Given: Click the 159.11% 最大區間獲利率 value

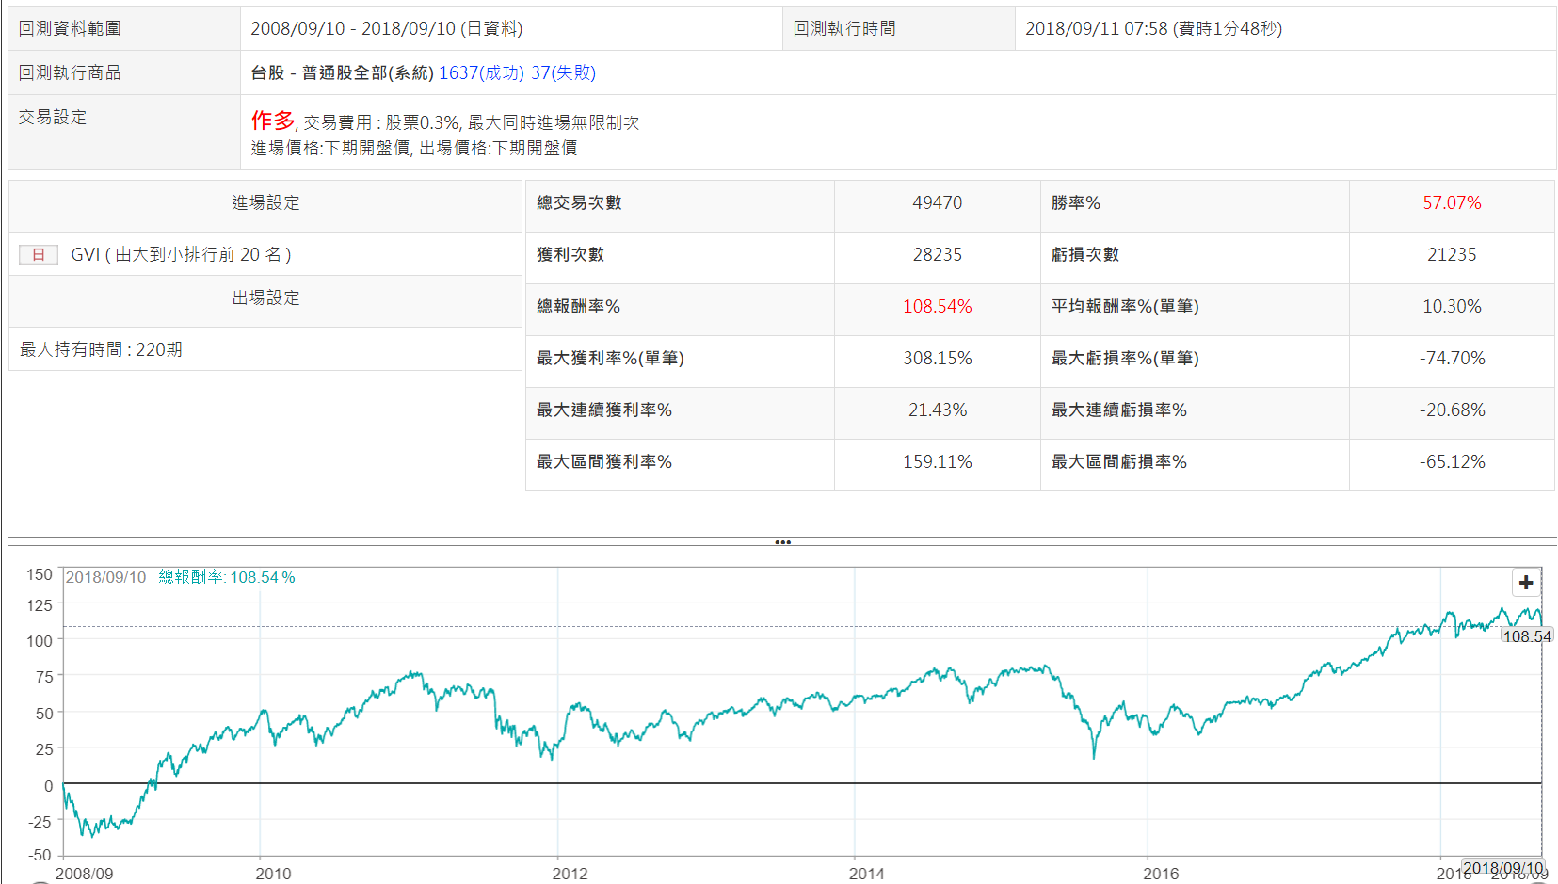Looking at the screenshot, I should (x=937, y=461).
